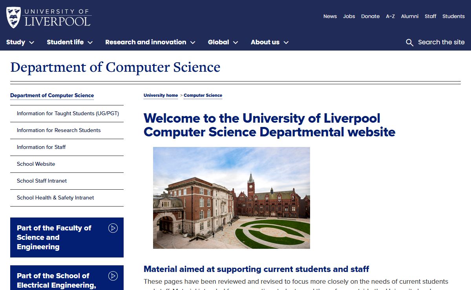Click the Welcome to the University of Liverpool heading

click(x=269, y=125)
